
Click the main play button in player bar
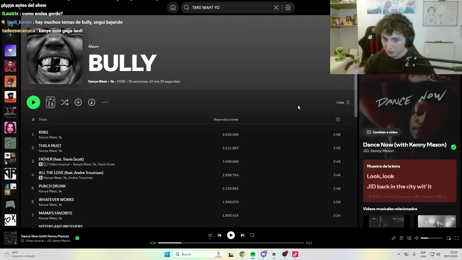click(x=231, y=235)
